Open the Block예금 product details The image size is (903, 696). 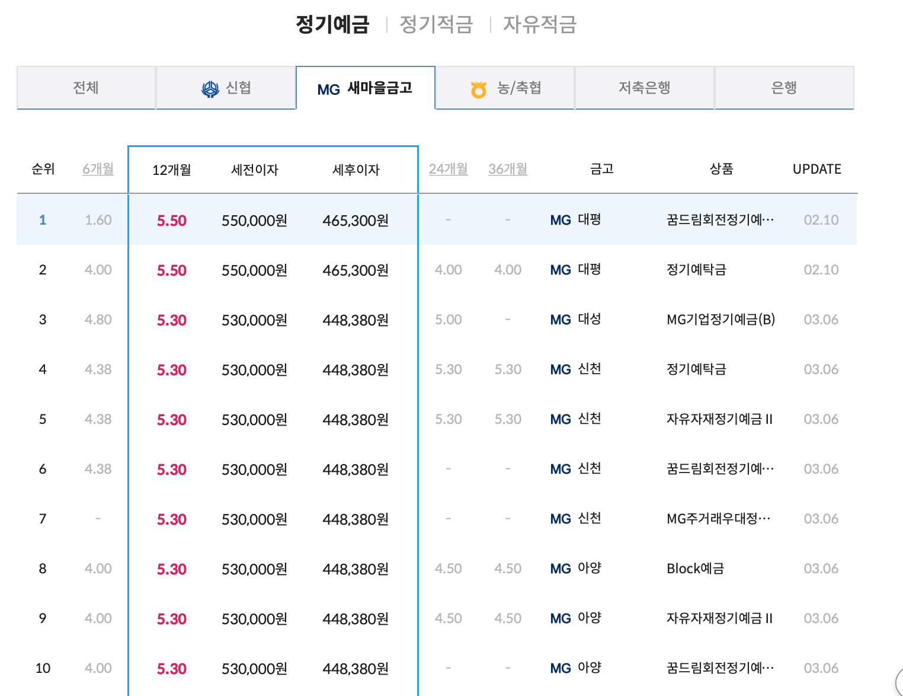[x=694, y=569]
